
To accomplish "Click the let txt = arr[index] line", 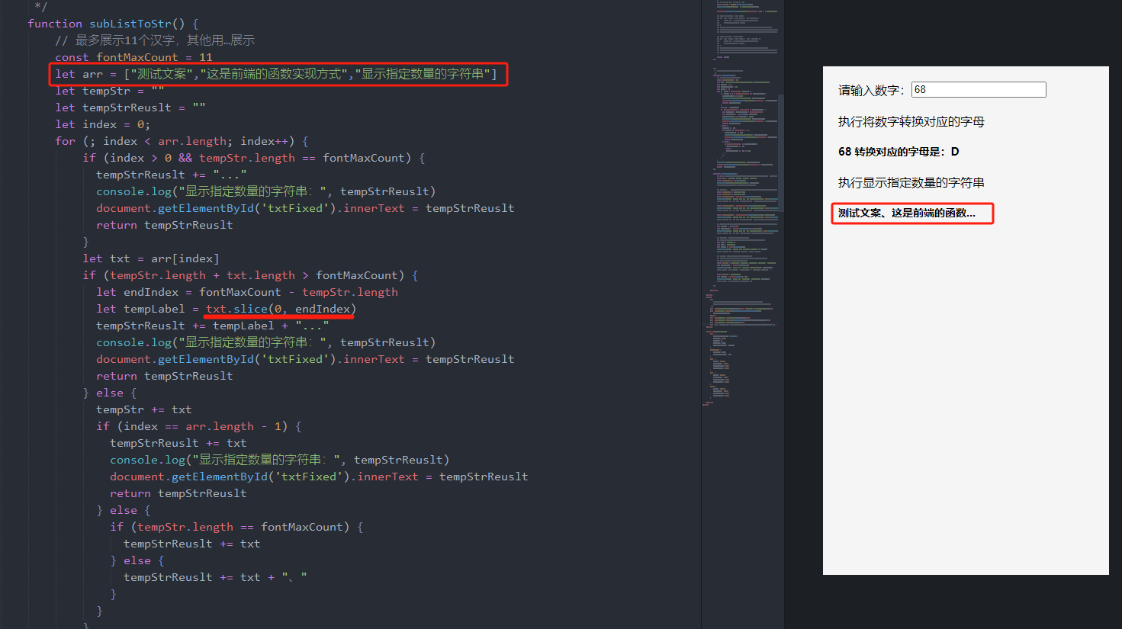I will (151, 258).
